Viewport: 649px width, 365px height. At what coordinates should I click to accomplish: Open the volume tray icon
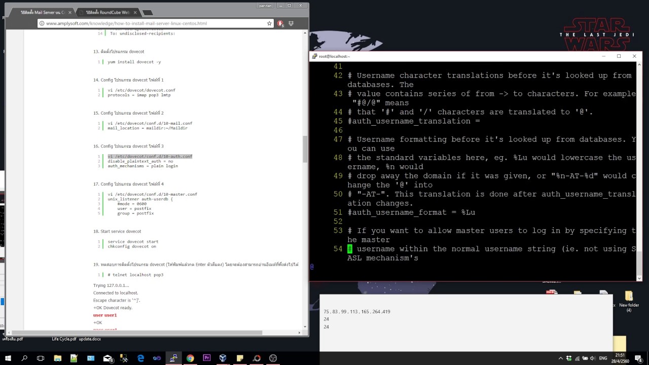593,358
